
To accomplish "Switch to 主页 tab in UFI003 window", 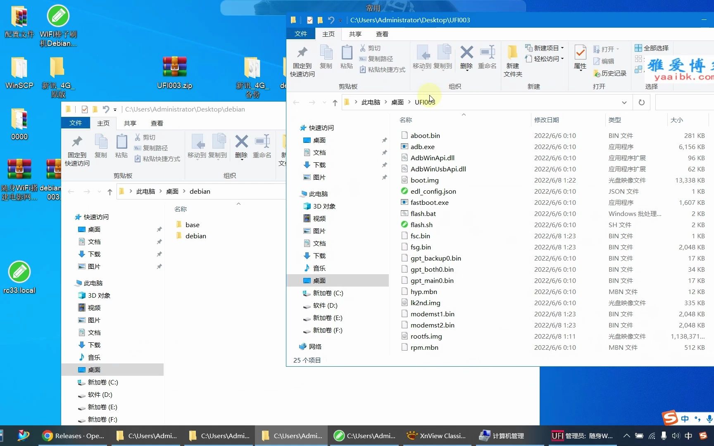I will tap(328, 34).
